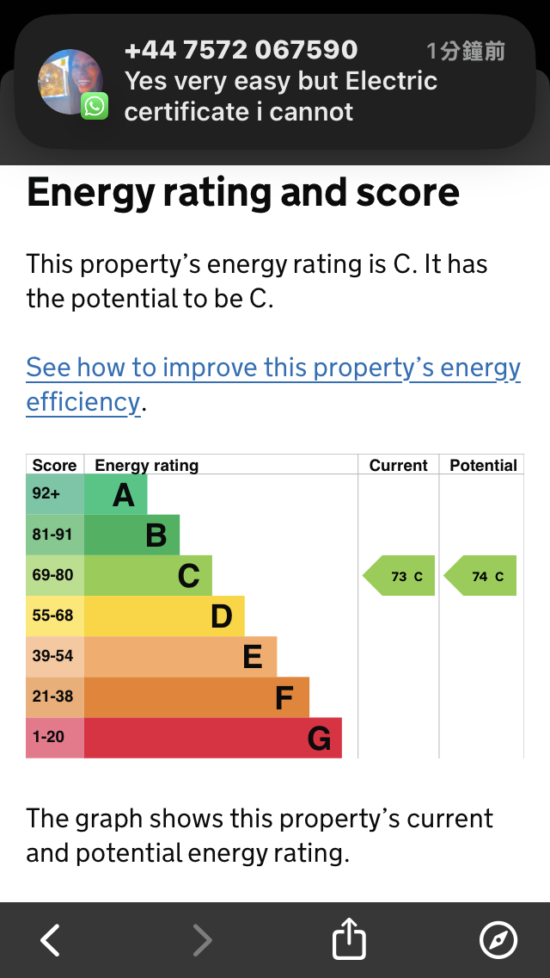The width and height of the screenshot is (550, 978).
Task: Tap the green A rating bar
Action: point(116,495)
